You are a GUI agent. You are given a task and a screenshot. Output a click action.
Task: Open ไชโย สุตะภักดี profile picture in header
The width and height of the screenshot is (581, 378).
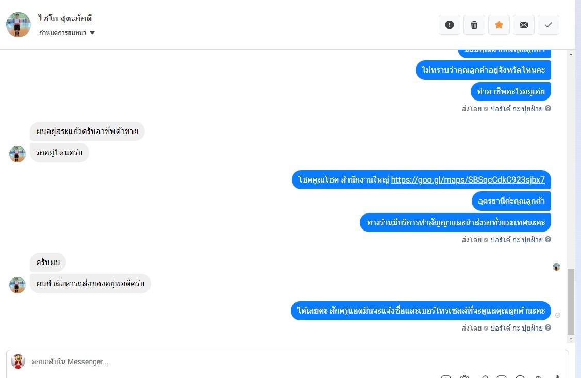pos(19,25)
